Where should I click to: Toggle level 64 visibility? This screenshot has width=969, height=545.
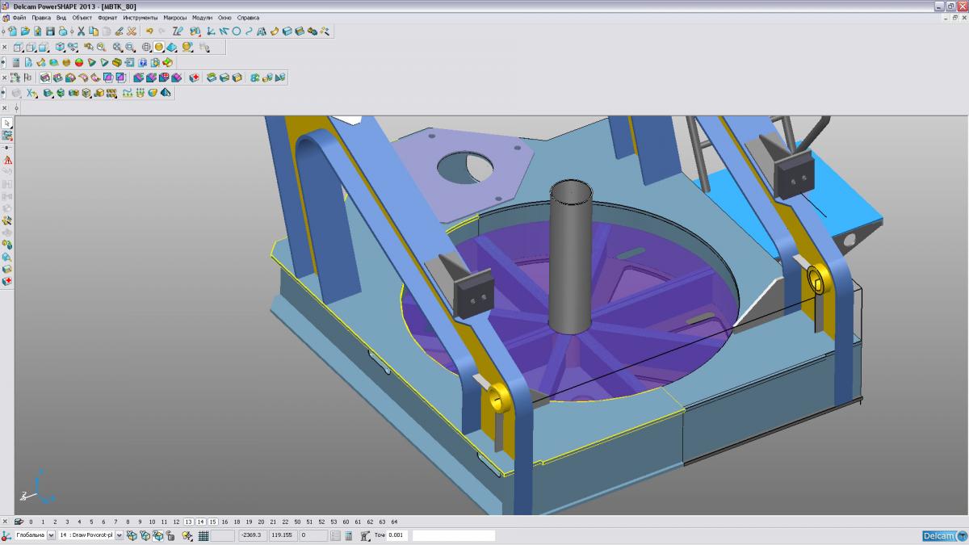click(x=394, y=522)
